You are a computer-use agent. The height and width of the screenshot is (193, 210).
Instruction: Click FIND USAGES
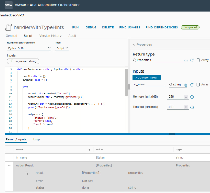130,27
